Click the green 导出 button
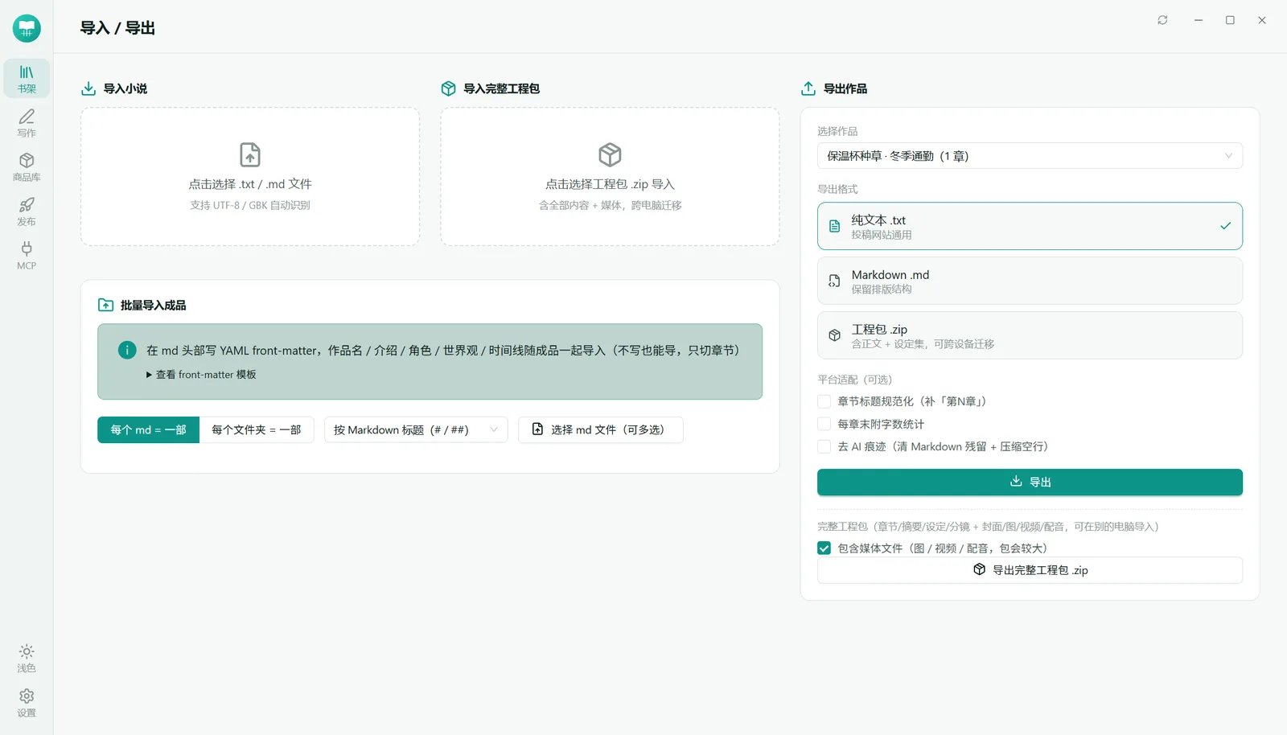 coord(1030,482)
